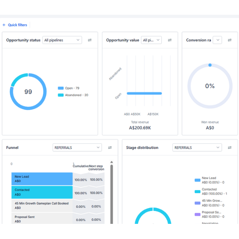Expand Funnel REFERRALS pipeline dropdown

[x=77, y=147]
